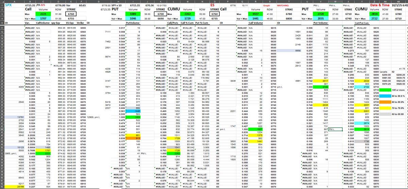Screen dimensions: 408x189
Task: Select the row 3 header
Action: point(2,14)
